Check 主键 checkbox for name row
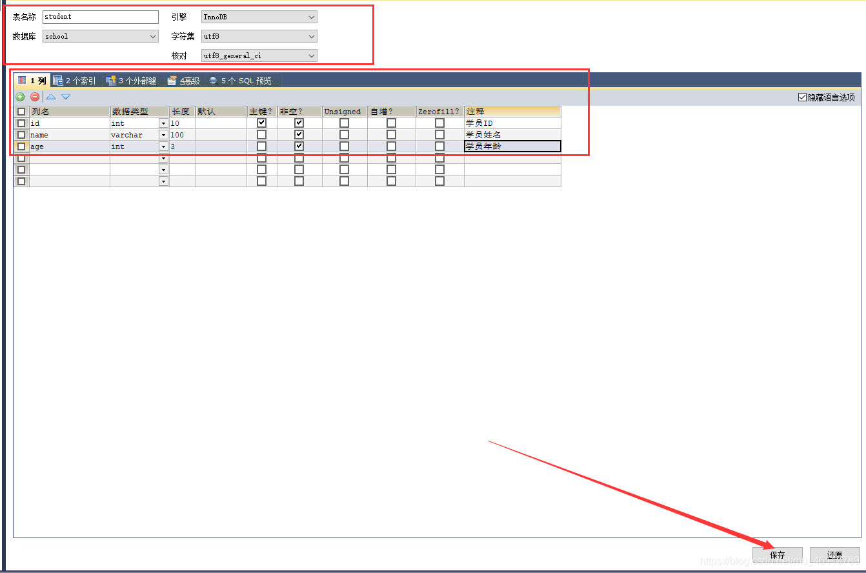 click(261, 134)
